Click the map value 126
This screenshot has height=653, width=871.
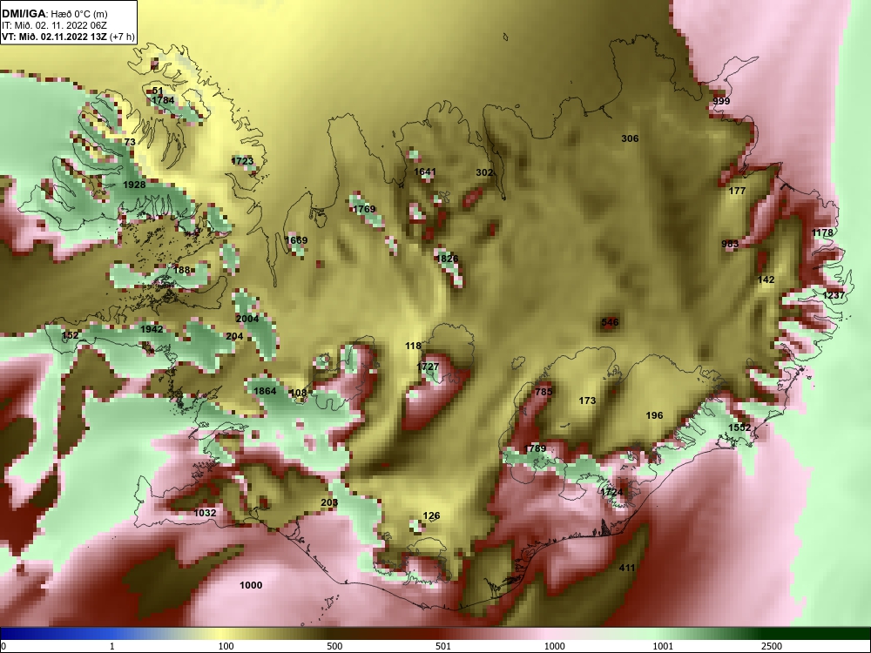(x=432, y=515)
